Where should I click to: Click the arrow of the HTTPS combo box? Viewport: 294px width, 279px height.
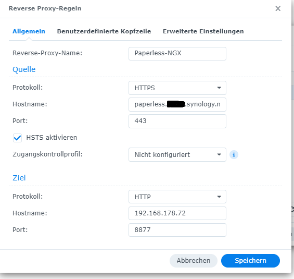tap(219, 88)
